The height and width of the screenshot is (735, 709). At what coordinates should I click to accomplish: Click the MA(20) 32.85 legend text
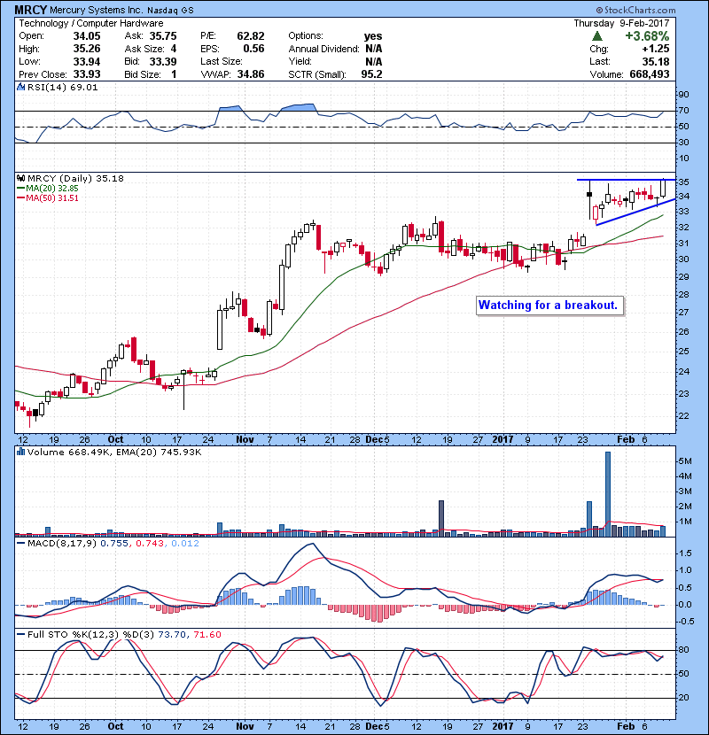click(x=52, y=189)
